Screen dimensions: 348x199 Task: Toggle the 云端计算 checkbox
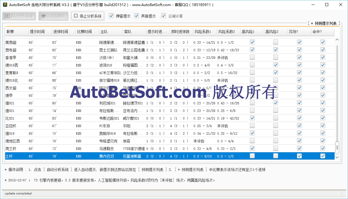pyautogui.click(x=164, y=16)
